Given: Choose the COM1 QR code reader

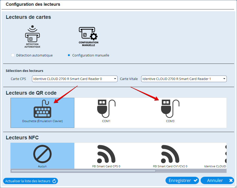Looking at the screenshot, I should [106, 110].
